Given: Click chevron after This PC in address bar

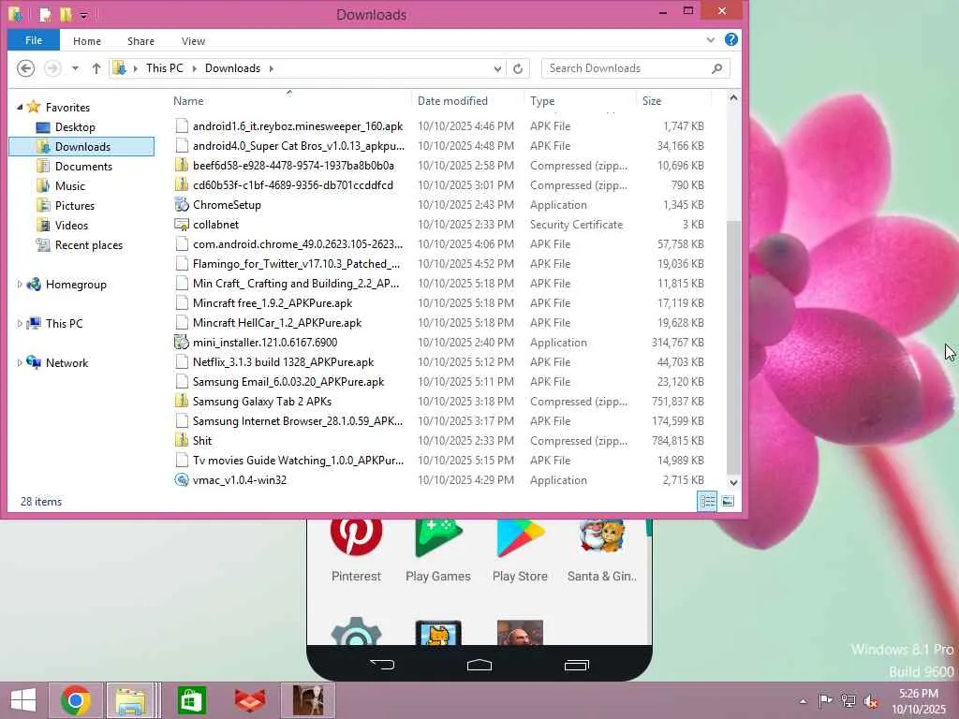Looking at the screenshot, I should point(195,68).
